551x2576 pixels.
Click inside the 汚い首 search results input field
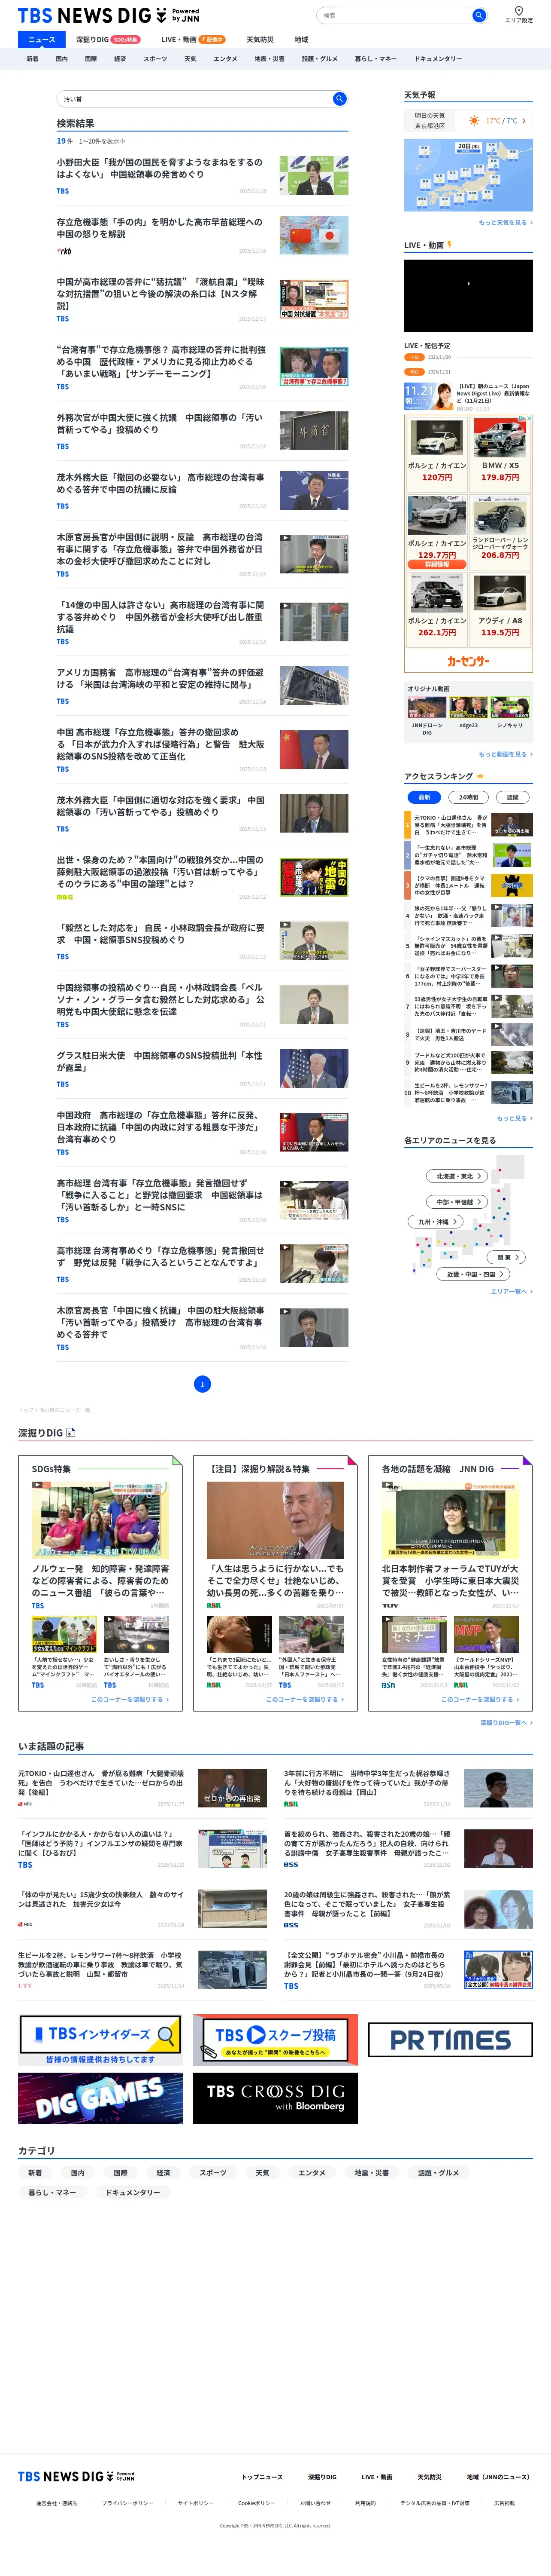pyautogui.click(x=195, y=99)
